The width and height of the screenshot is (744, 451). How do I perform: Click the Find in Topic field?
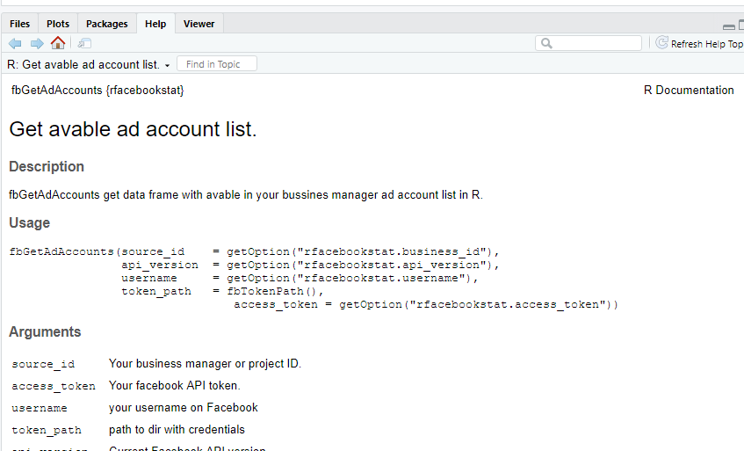click(216, 64)
